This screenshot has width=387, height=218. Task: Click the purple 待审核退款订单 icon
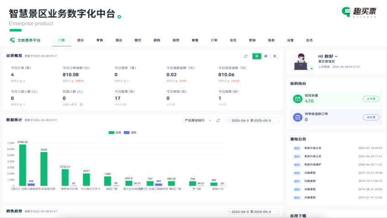[x=298, y=117]
